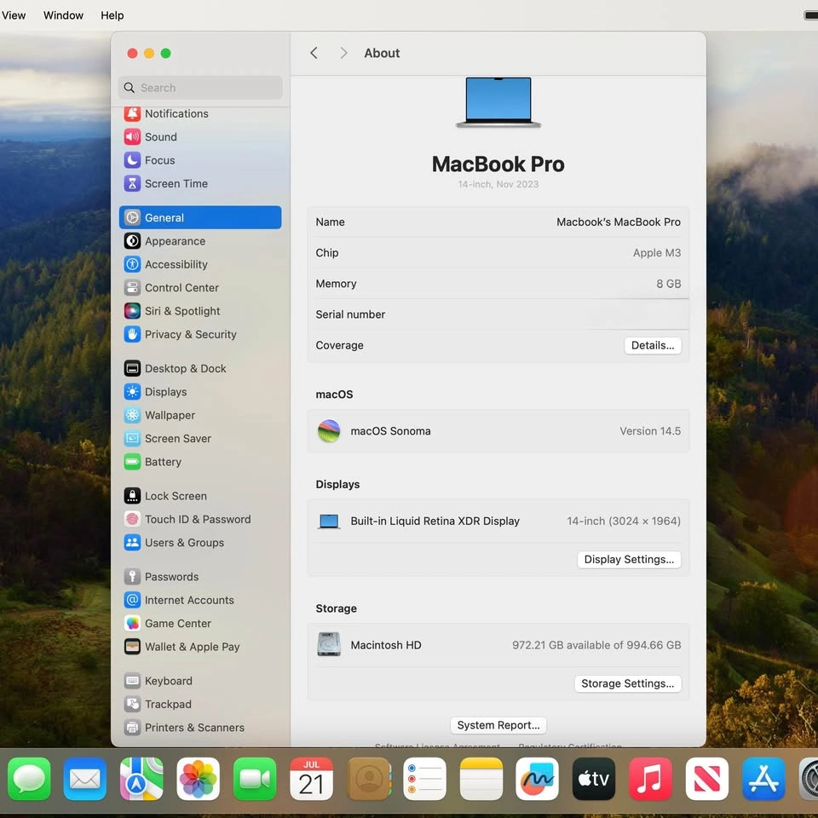Screen dimensions: 818x818
Task: Open Keyboard settings
Action: click(x=199, y=681)
